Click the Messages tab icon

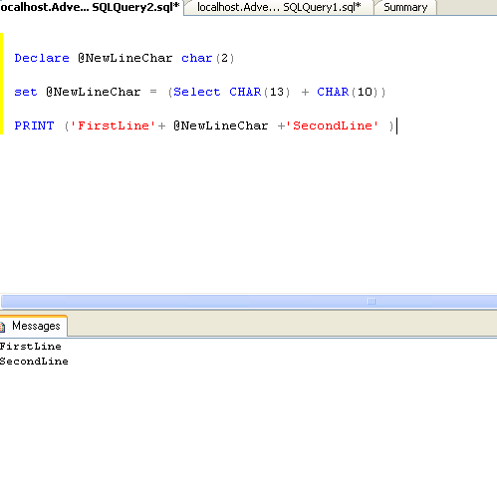[x=2, y=327]
